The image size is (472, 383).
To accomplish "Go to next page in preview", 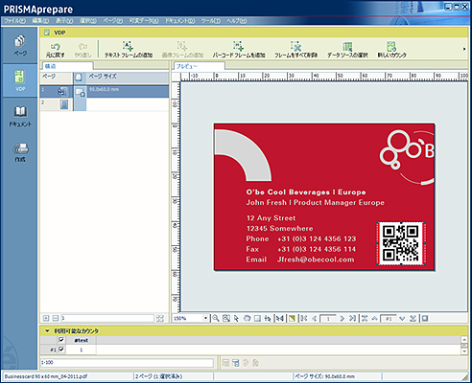I will click(342, 318).
